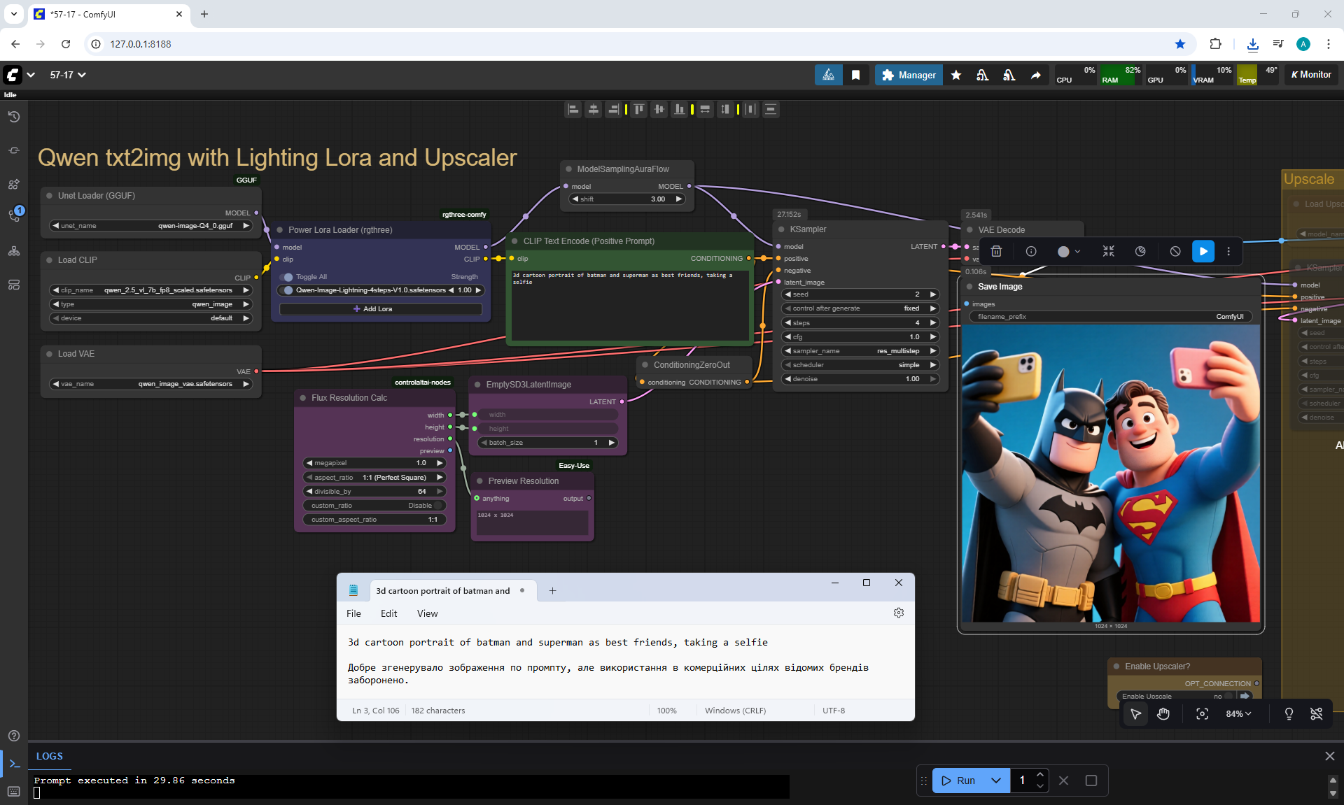Open the 84% zoom level dropdown
Screen dimensions: 1344x805
tap(1238, 713)
